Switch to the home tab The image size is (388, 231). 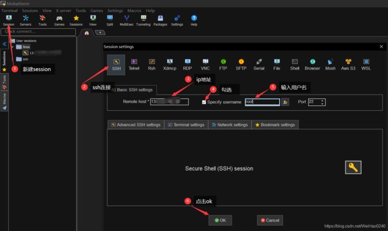tap(87, 33)
